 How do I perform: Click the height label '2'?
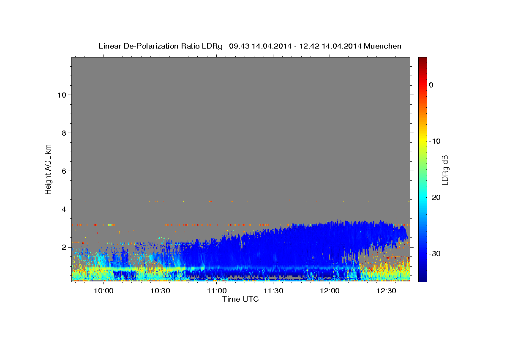pos(64,247)
